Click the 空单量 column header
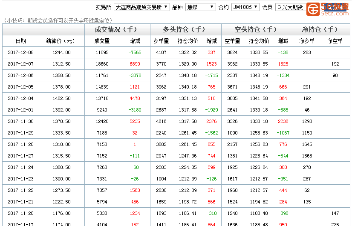This screenshot has width=352, height=226. tap(232, 41)
